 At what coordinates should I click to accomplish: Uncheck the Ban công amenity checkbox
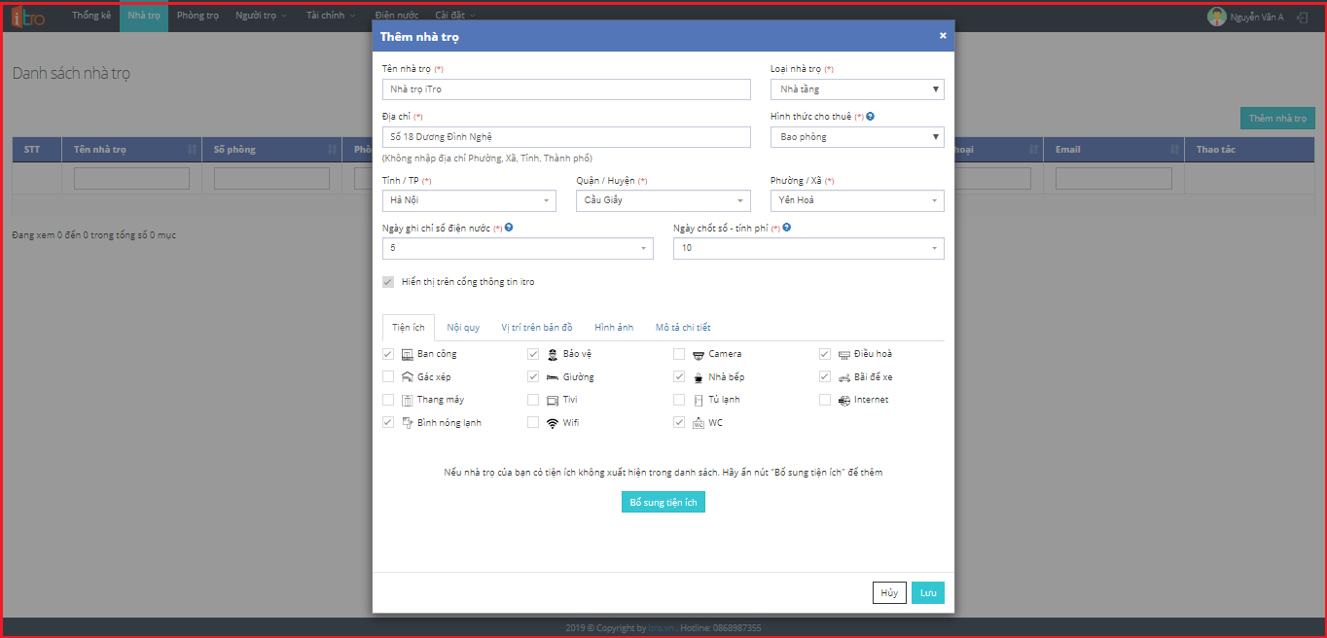click(388, 354)
